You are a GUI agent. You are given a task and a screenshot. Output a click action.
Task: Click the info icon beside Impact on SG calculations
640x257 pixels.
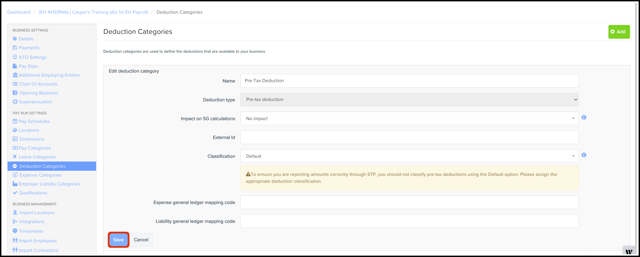pyautogui.click(x=584, y=117)
